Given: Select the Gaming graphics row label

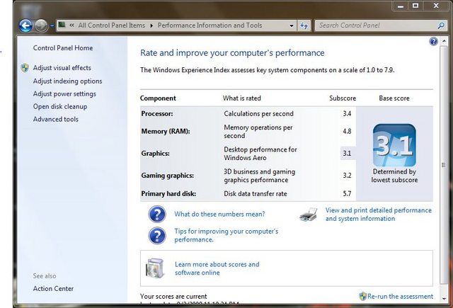Looking at the screenshot, I should point(168,176).
